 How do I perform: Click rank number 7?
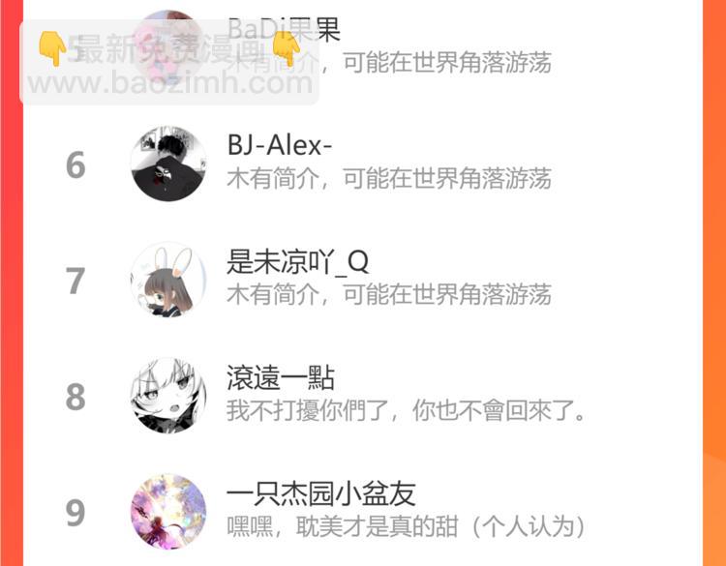[x=76, y=281]
